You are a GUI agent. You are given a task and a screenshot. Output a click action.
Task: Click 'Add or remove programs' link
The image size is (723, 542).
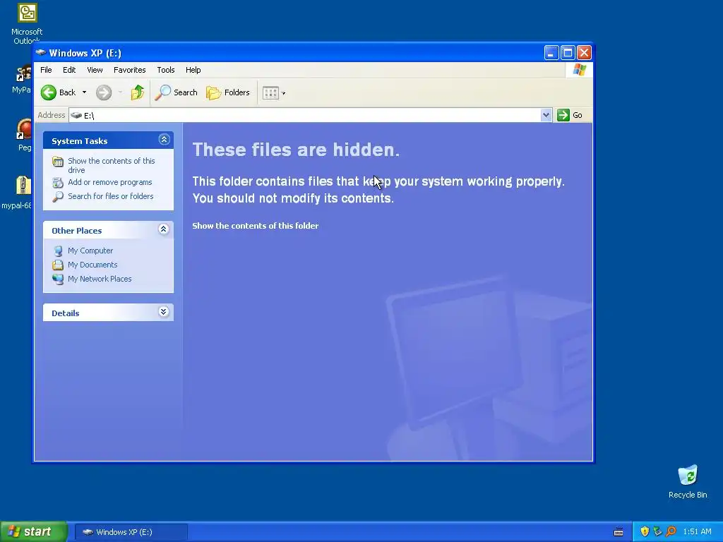point(109,182)
